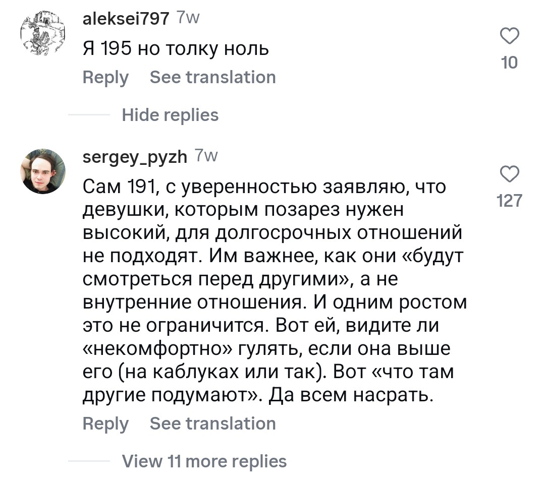
Task: Like aleksei797's comment with heart icon
Action: tap(509, 37)
